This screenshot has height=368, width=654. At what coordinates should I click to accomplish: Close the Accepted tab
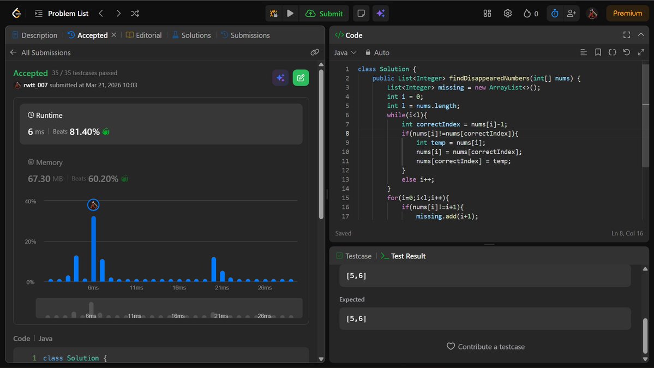[x=113, y=35]
